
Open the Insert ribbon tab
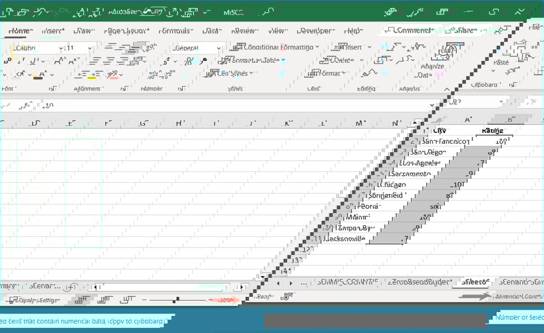(x=53, y=31)
